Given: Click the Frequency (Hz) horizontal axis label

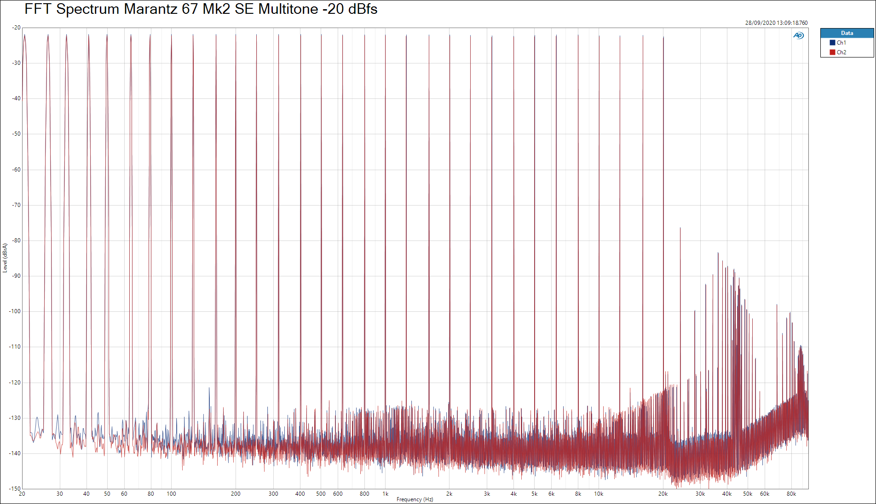Looking at the screenshot, I should coord(415,499).
